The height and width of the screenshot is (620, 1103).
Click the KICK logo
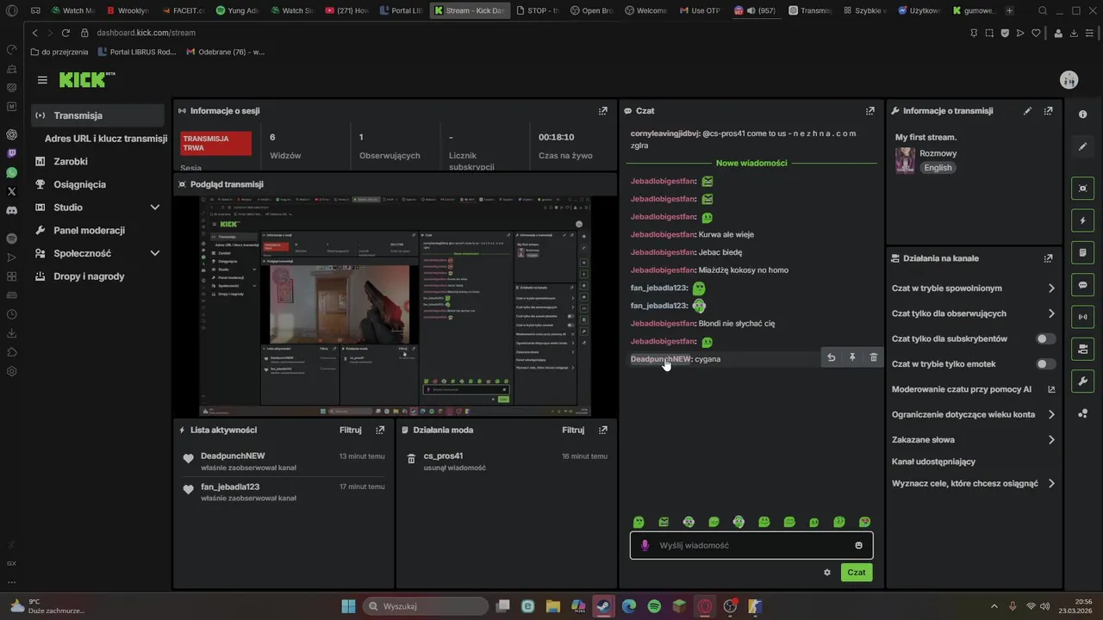pos(84,79)
